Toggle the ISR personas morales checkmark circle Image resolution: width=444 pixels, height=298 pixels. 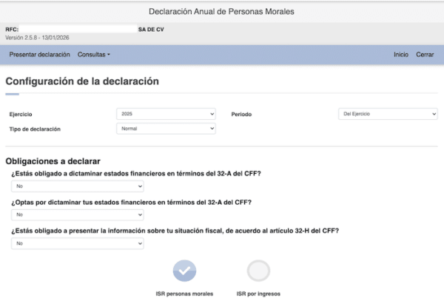click(184, 271)
